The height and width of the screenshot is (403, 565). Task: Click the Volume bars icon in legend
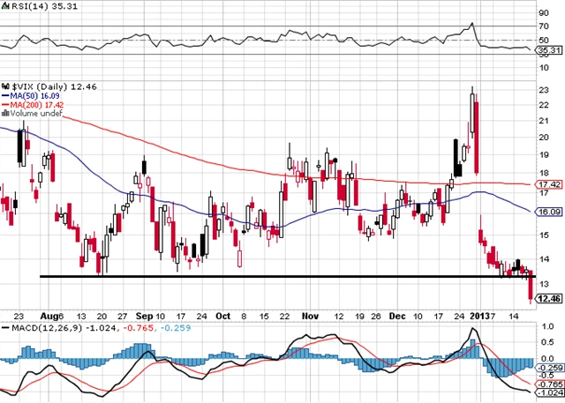pyautogui.click(x=4, y=112)
